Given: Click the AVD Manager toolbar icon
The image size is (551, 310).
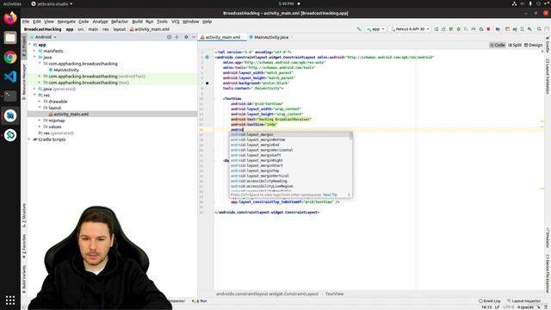Looking at the screenshot, I should pos(523,29).
